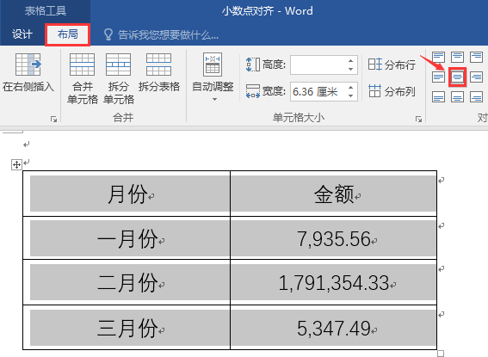Select align center (水平居中) icon
This screenshot has width=488, height=357.
(457, 77)
